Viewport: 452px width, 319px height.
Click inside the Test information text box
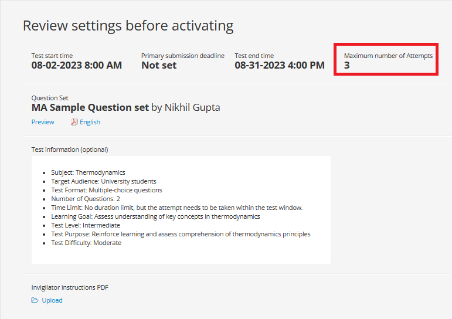(181, 210)
